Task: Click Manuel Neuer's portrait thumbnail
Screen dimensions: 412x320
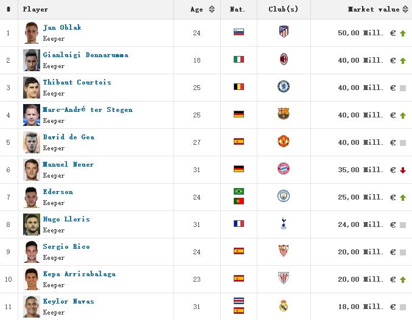Action: pyautogui.click(x=32, y=170)
